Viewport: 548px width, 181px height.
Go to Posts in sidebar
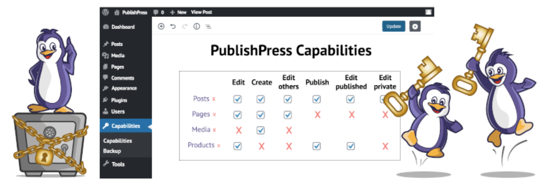113,44
